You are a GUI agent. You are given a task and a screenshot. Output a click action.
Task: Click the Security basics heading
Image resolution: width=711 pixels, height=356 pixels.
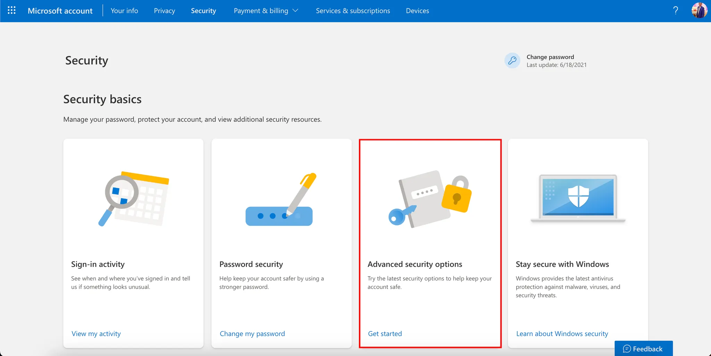pos(102,99)
